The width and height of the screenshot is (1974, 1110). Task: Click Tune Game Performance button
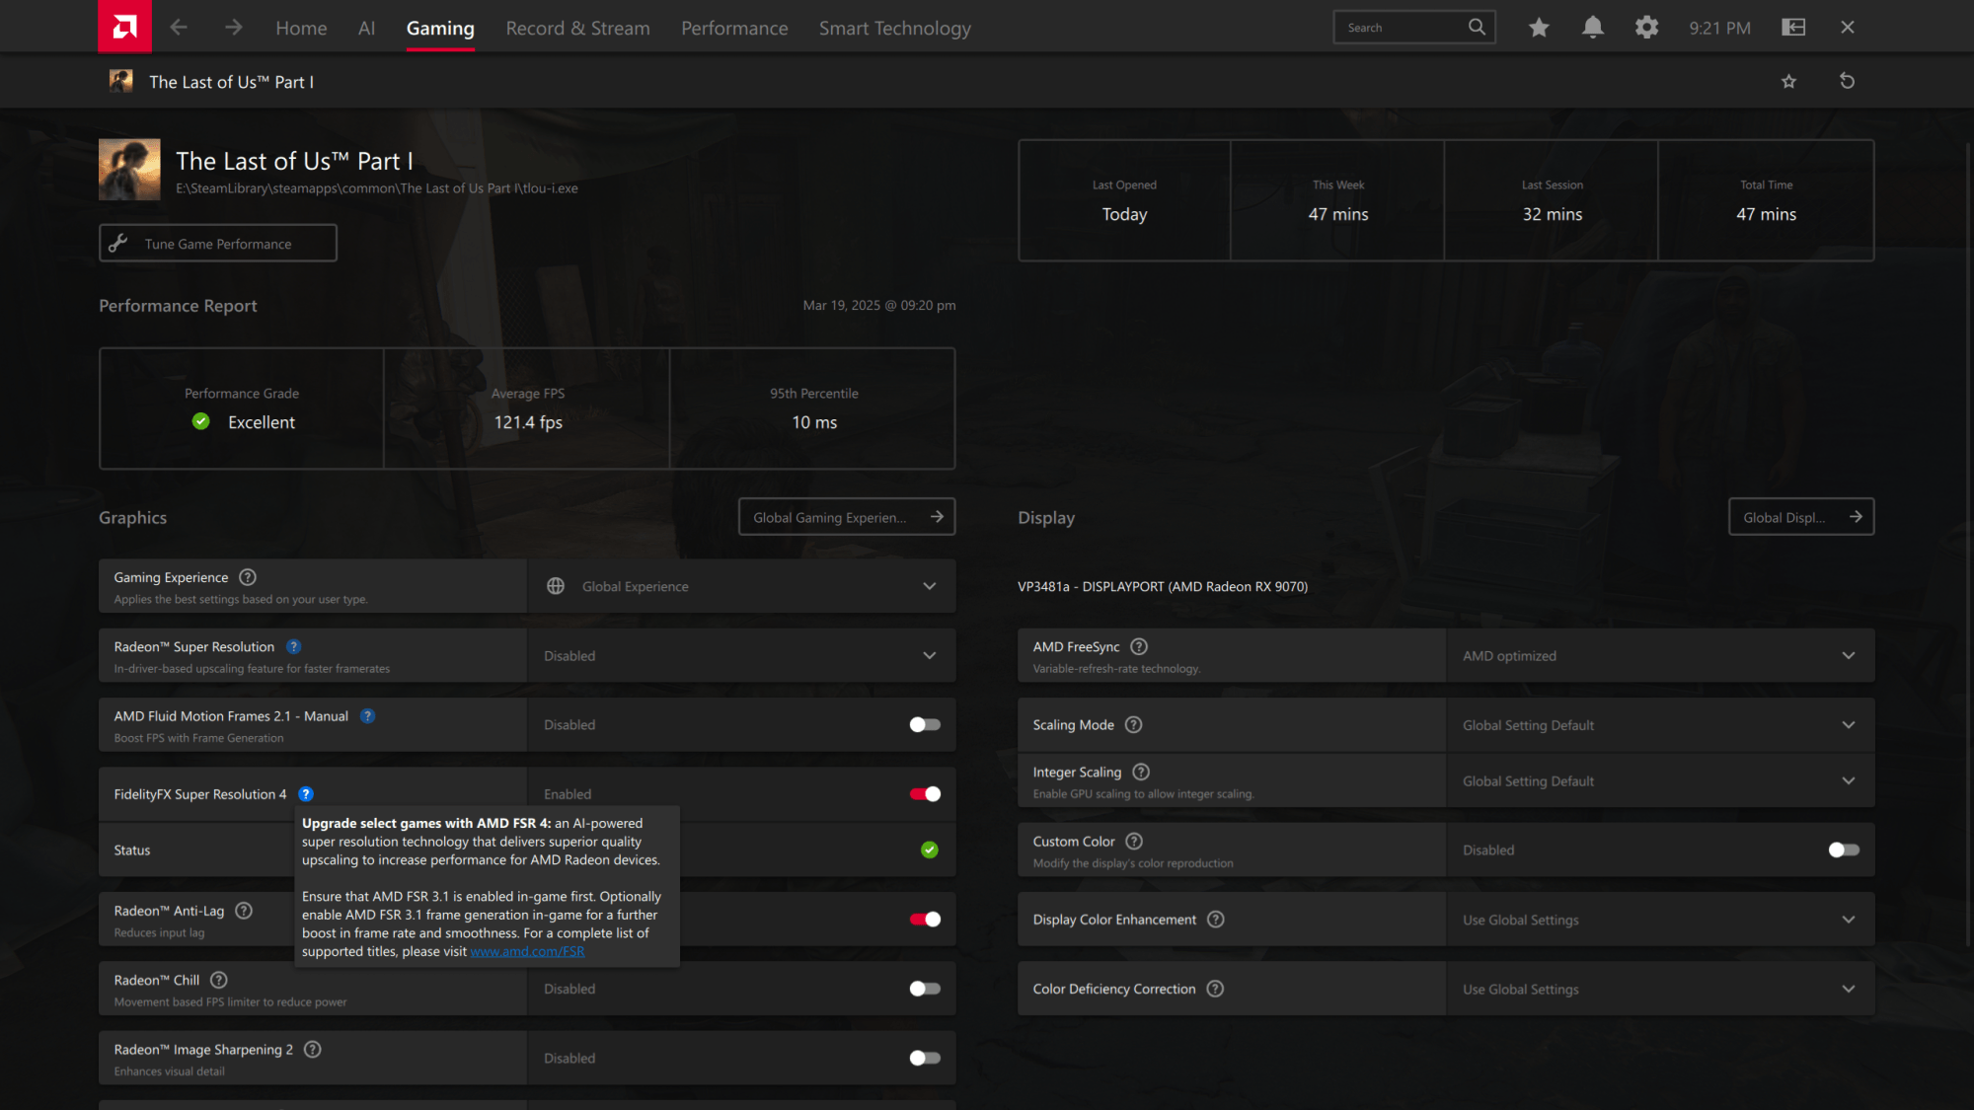(217, 244)
